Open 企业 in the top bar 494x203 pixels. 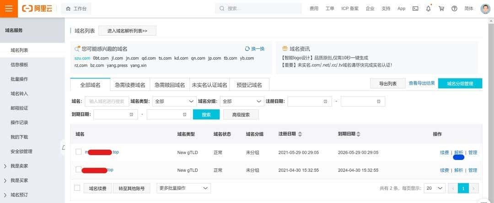click(370, 9)
